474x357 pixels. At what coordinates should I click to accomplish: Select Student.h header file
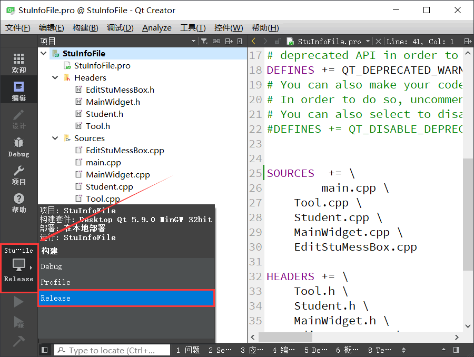tap(104, 114)
